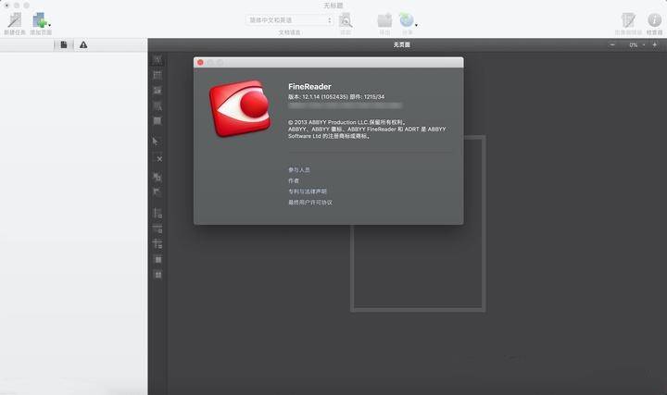Select the text area tool at top of vertical toolbar
The height and width of the screenshot is (395, 667).
point(157,60)
